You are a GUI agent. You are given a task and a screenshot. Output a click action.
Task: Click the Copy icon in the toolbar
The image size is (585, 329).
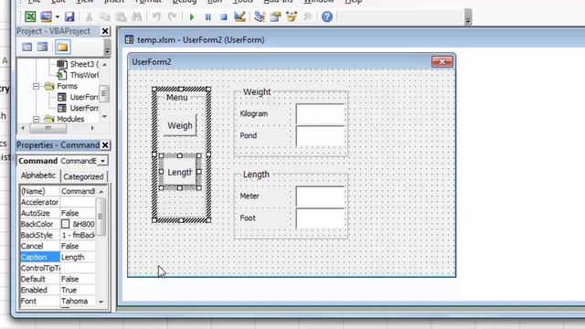pyautogui.click(x=105, y=16)
